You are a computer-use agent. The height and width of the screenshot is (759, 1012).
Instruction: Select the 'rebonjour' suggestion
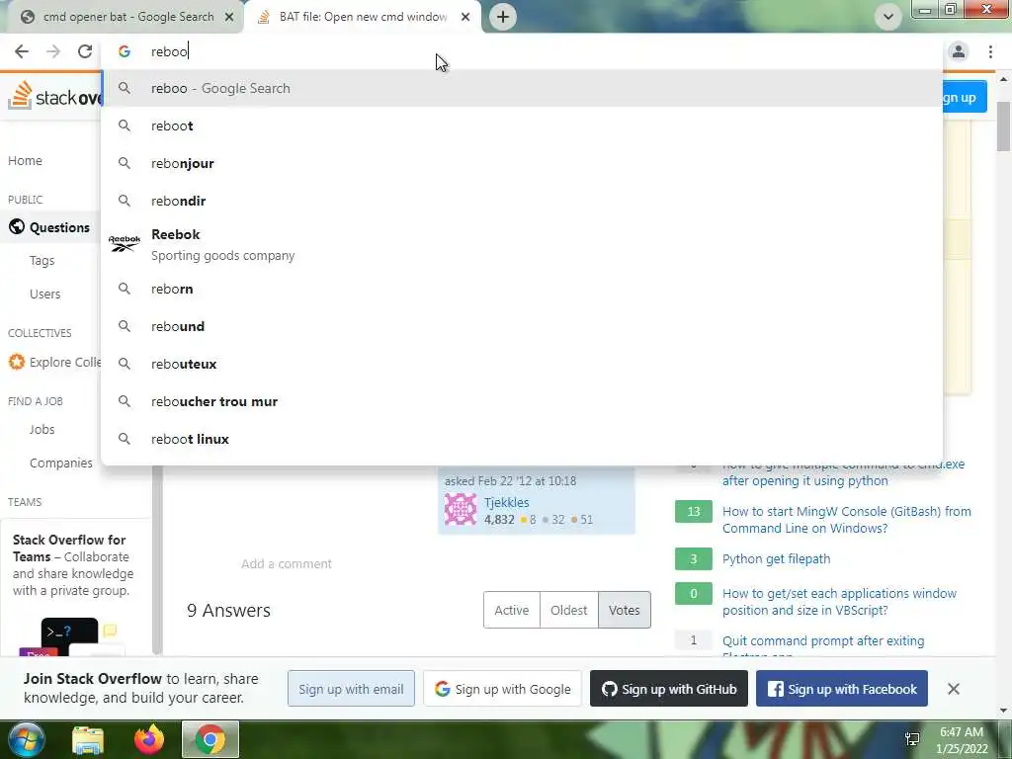[522, 163]
